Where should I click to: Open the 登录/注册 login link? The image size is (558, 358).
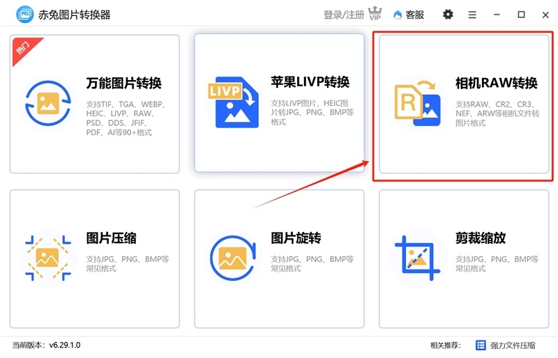344,15
